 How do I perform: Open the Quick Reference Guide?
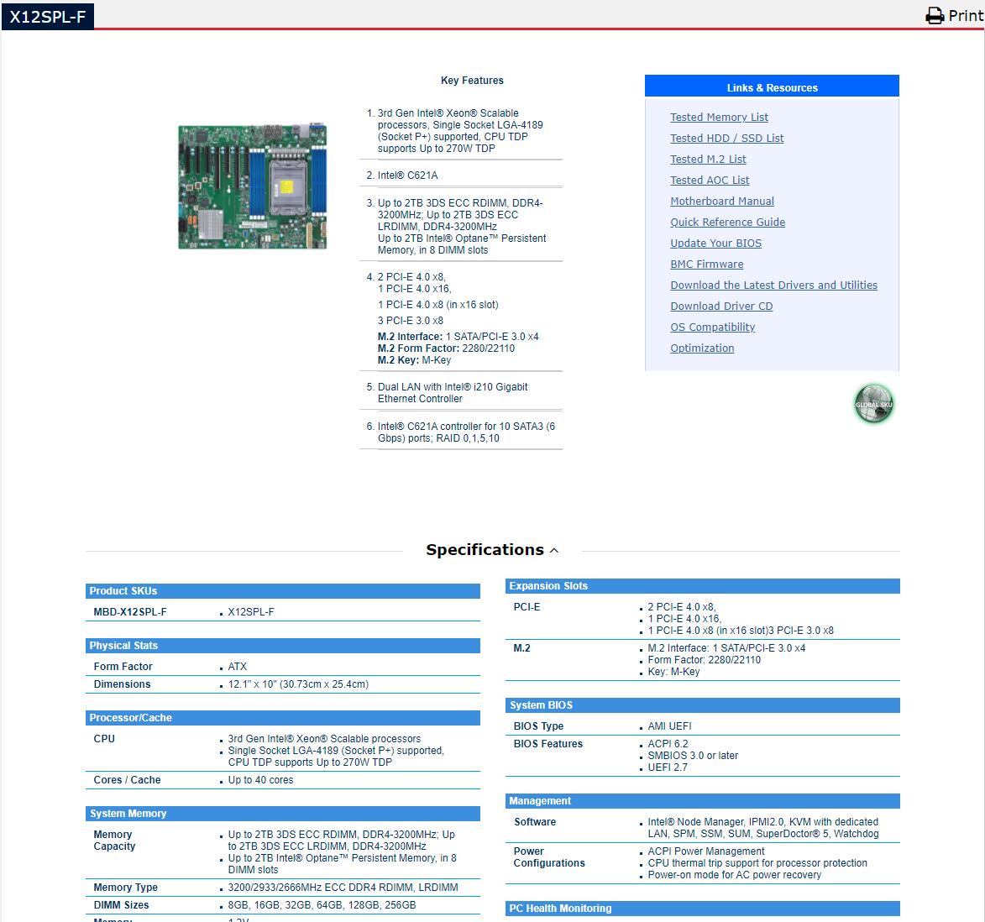tap(727, 223)
